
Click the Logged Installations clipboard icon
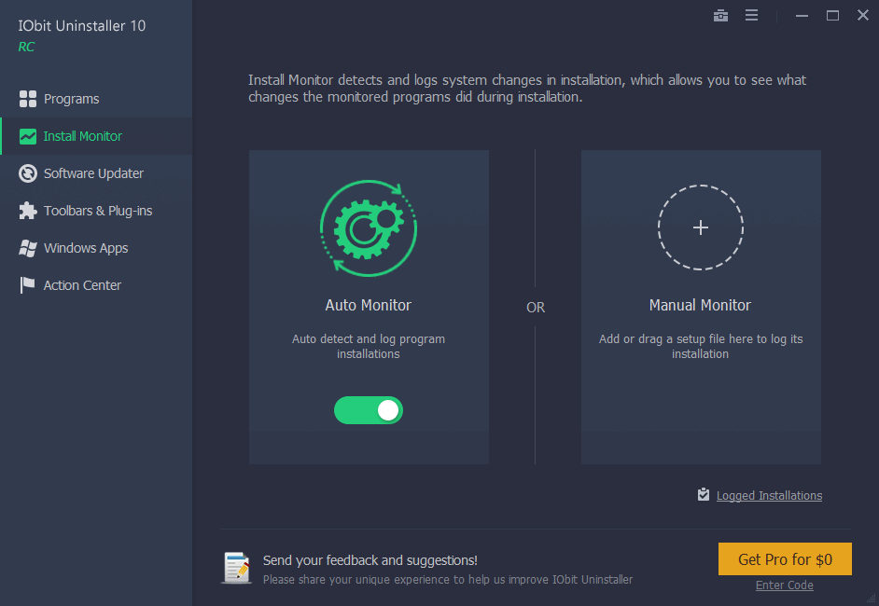(x=703, y=494)
